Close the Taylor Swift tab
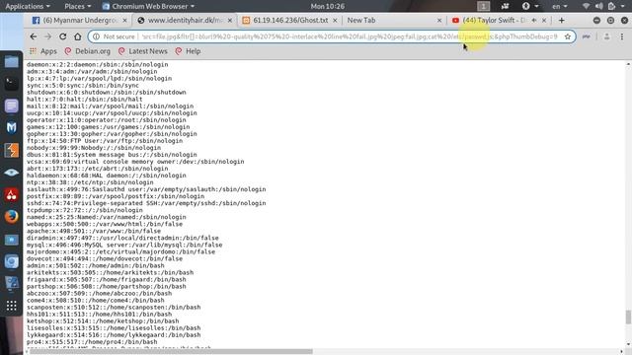 tap(544, 20)
